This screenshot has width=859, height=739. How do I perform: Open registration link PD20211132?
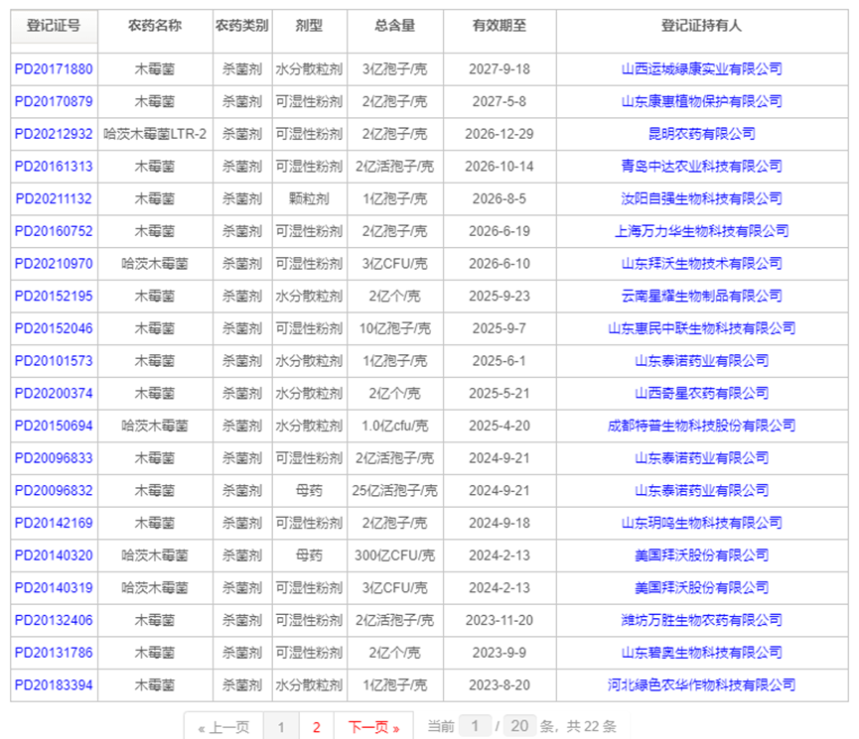click(x=54, y=198)
